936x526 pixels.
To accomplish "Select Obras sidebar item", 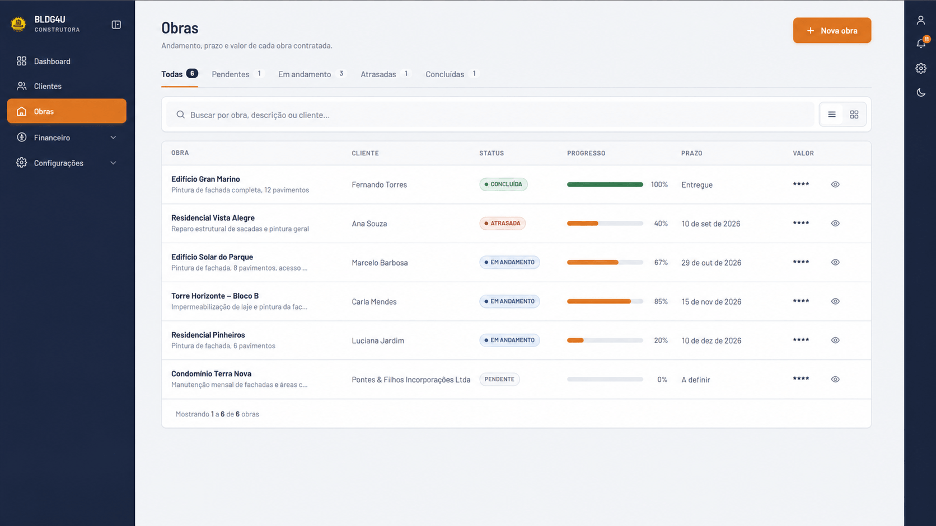I will (67, 111).
